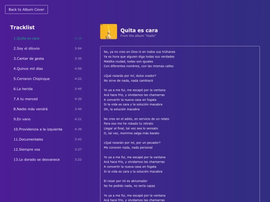Click the album subtitle From the album "Giallo"
Screen dimensions: 270x202
pos(138,36)
